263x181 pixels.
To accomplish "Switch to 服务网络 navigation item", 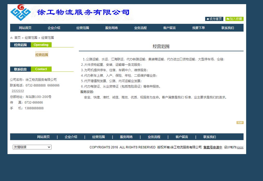I will [x=111, y=28].
